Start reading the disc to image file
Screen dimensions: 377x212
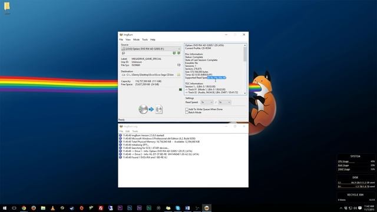151,110
